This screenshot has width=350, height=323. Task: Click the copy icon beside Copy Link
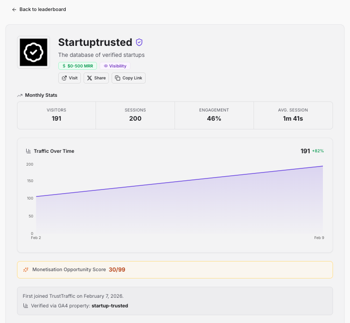click(118, 78)
